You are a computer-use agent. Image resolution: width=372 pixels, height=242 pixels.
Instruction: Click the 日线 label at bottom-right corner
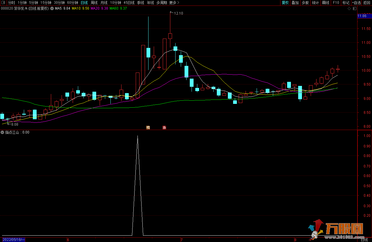click(364, 240)
